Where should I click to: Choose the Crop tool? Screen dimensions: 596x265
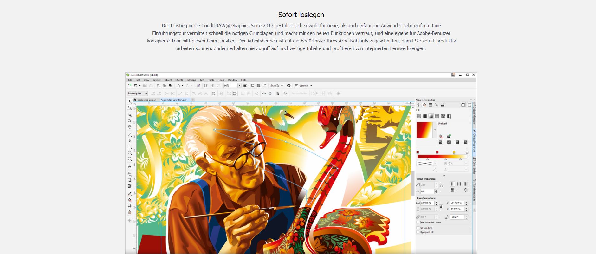130,115
